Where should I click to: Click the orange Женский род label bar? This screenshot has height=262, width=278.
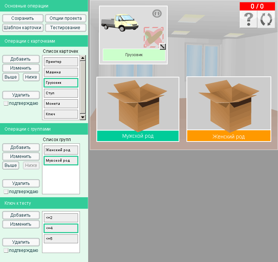(229, 136)
